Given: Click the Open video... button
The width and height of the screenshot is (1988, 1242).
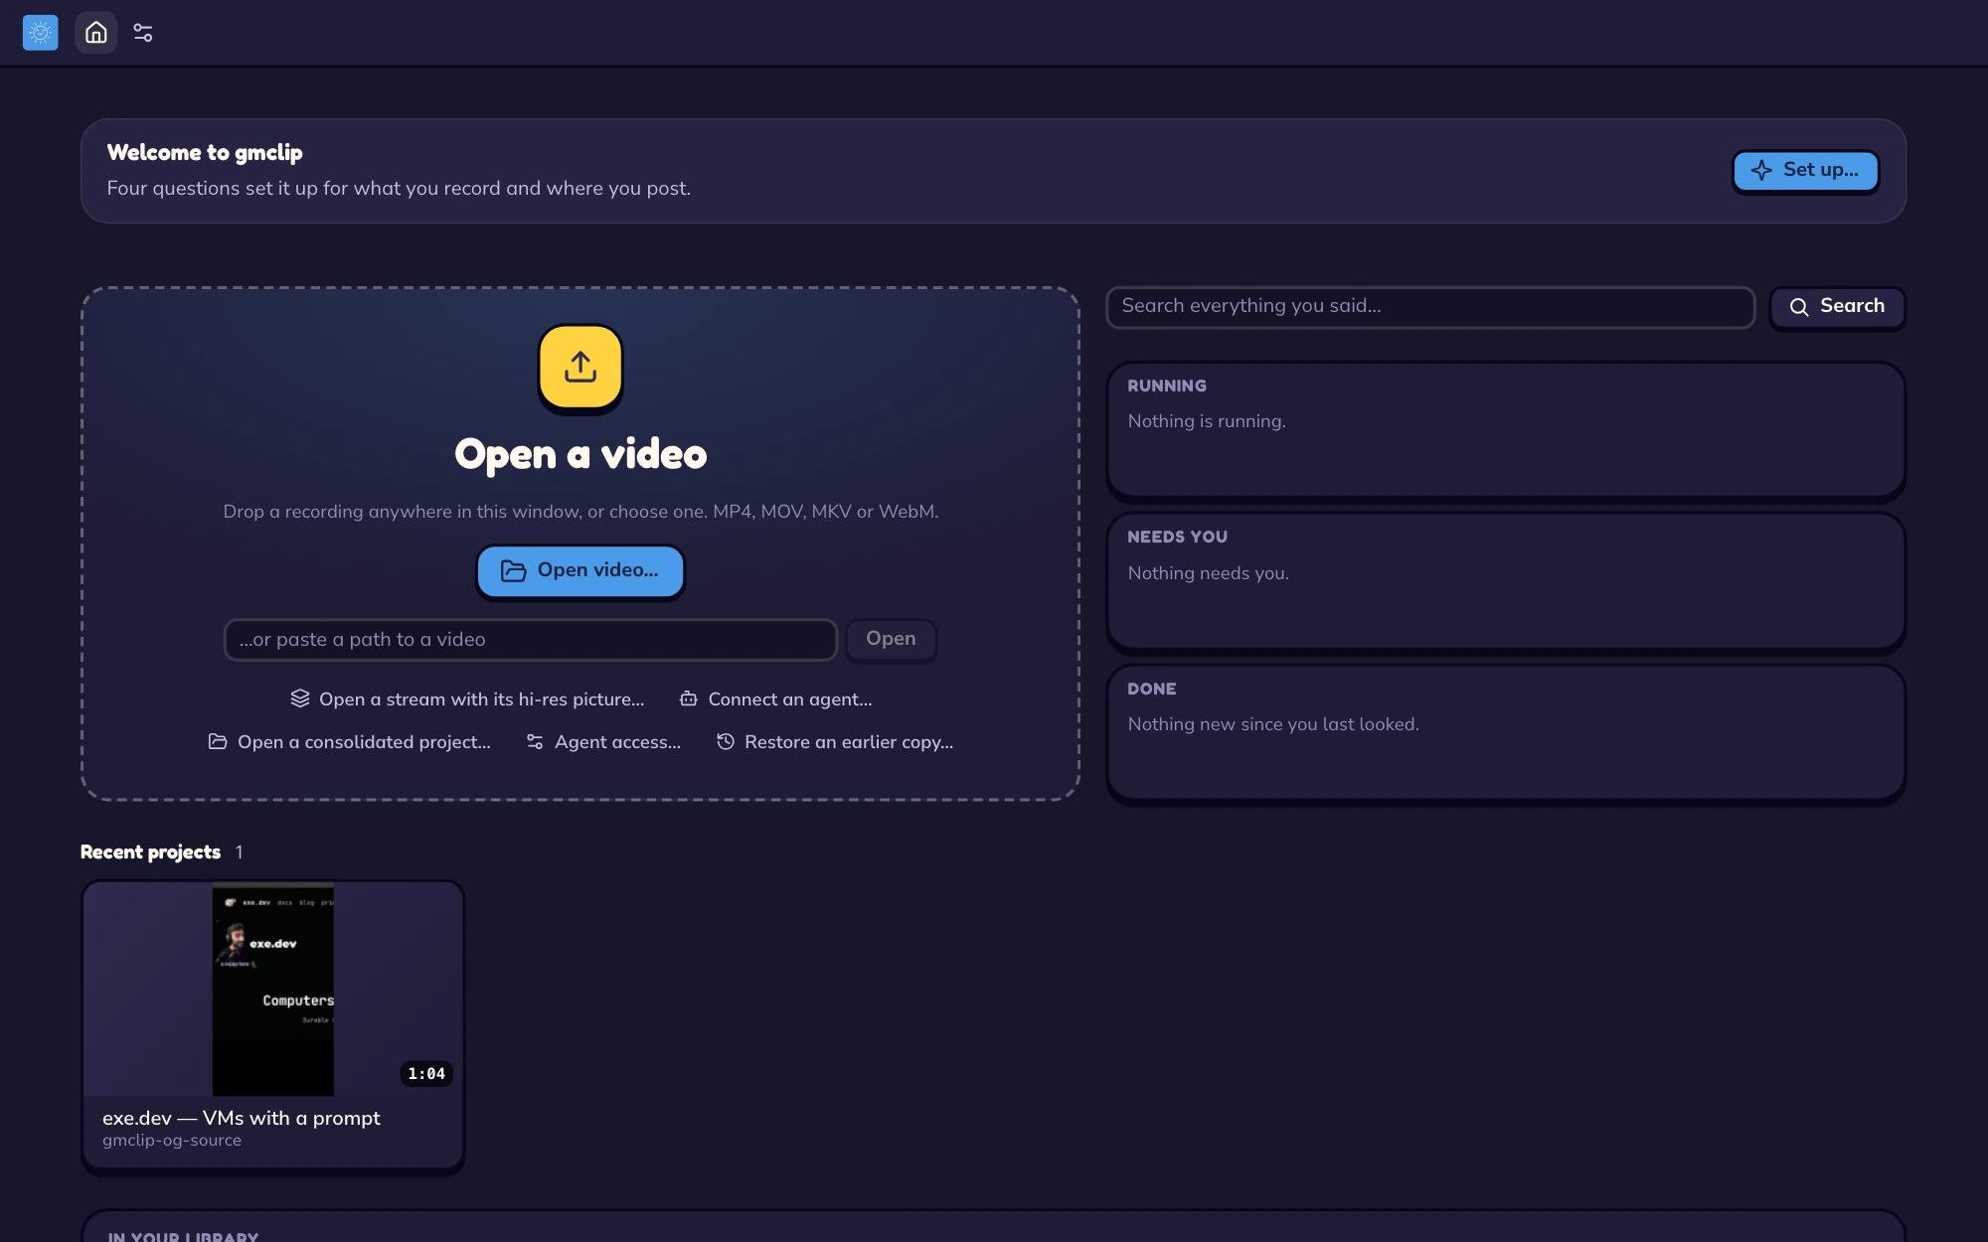Looking at the screenshot, I should click(580, 570).
